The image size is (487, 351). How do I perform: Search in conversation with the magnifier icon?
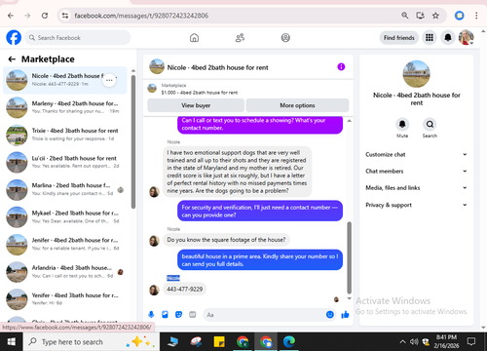click(x=430, y=124)
